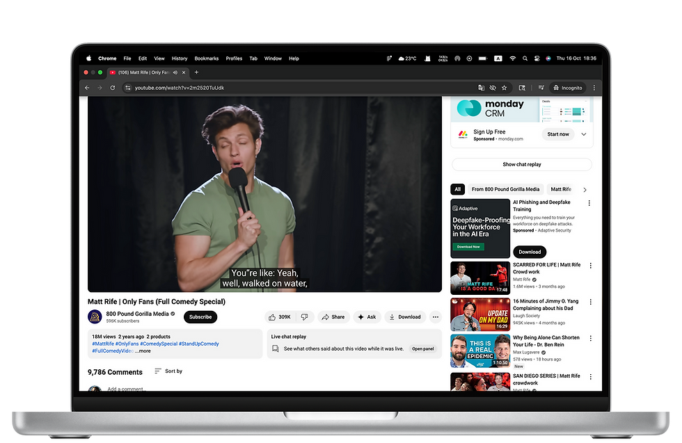The image size is (682, 443).
Task: Open the #ComedySpecial hashtag link
Action: click(x=159, y=344)
